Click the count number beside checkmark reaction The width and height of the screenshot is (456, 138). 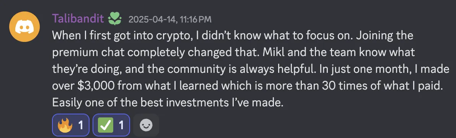point(121,125)
